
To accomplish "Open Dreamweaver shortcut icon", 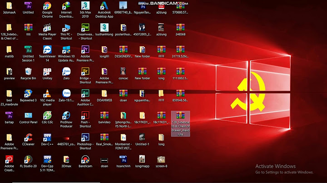I will (85, 28).
